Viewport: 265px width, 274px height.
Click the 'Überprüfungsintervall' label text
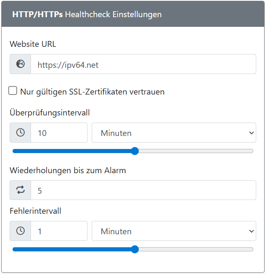(x=49, y=112)
